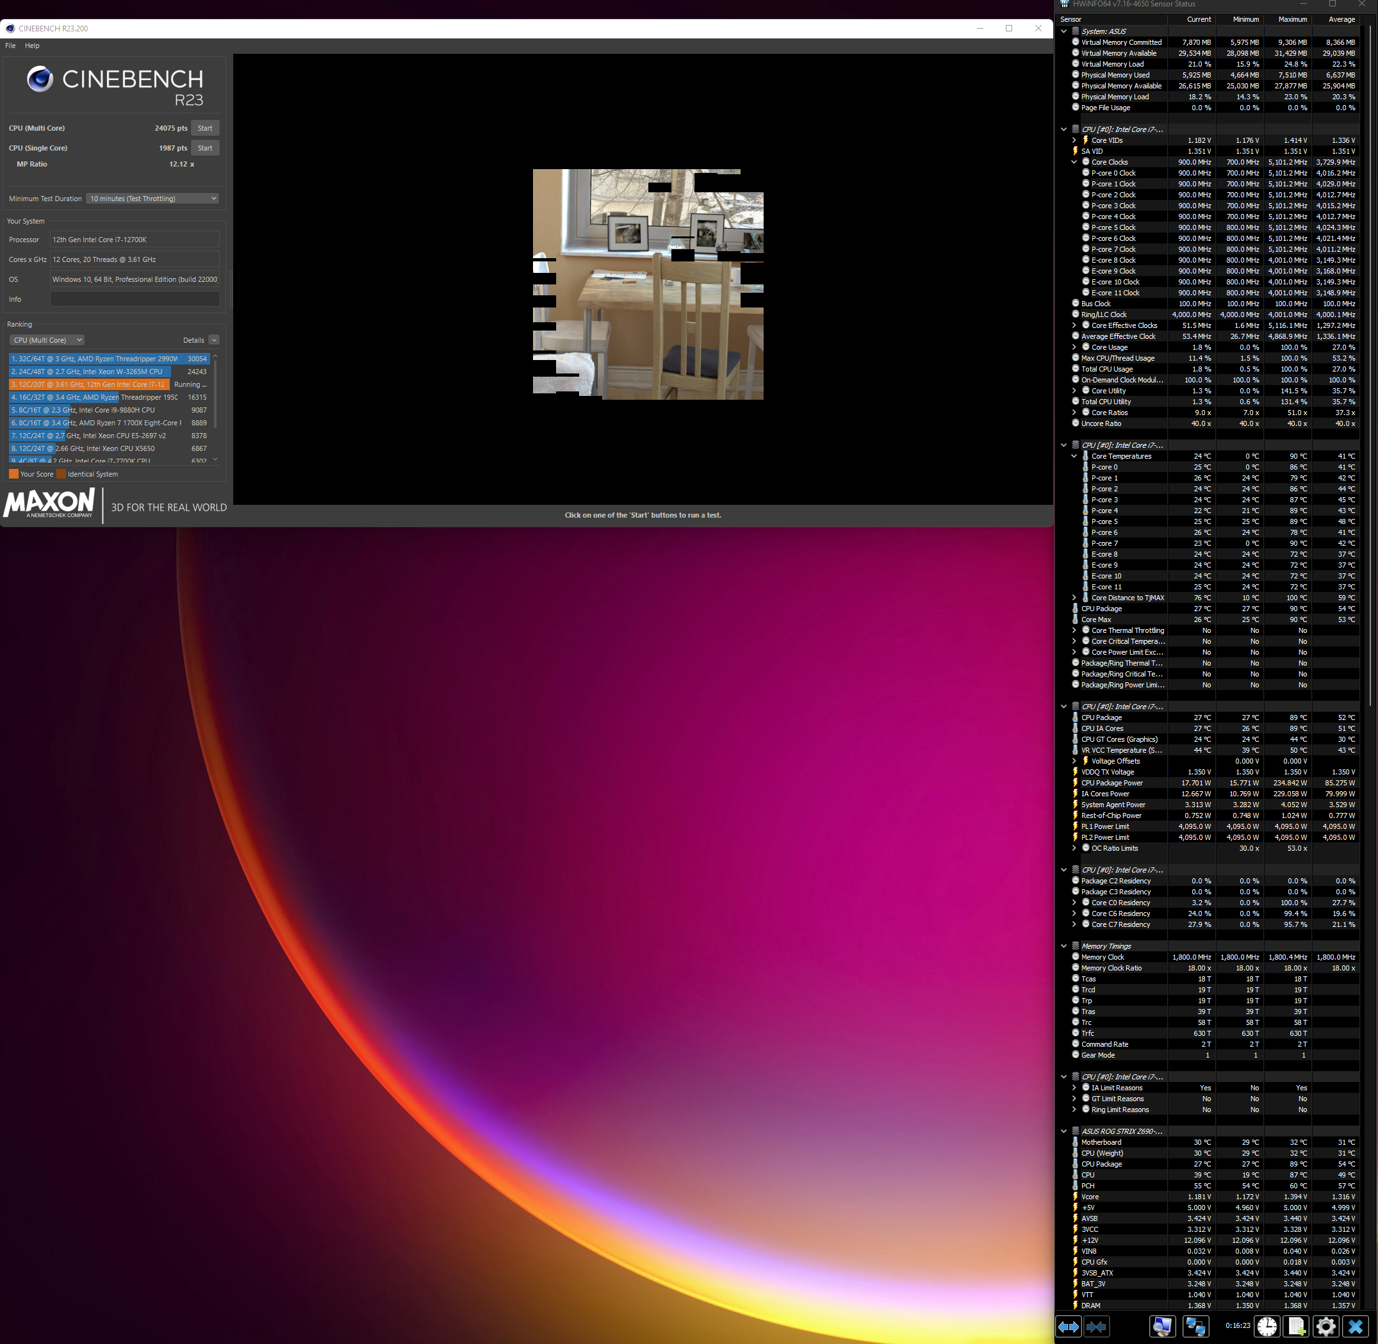
Task: Click HWiNFO expand columns arrows icon
Action: tap(1068, 1327)
